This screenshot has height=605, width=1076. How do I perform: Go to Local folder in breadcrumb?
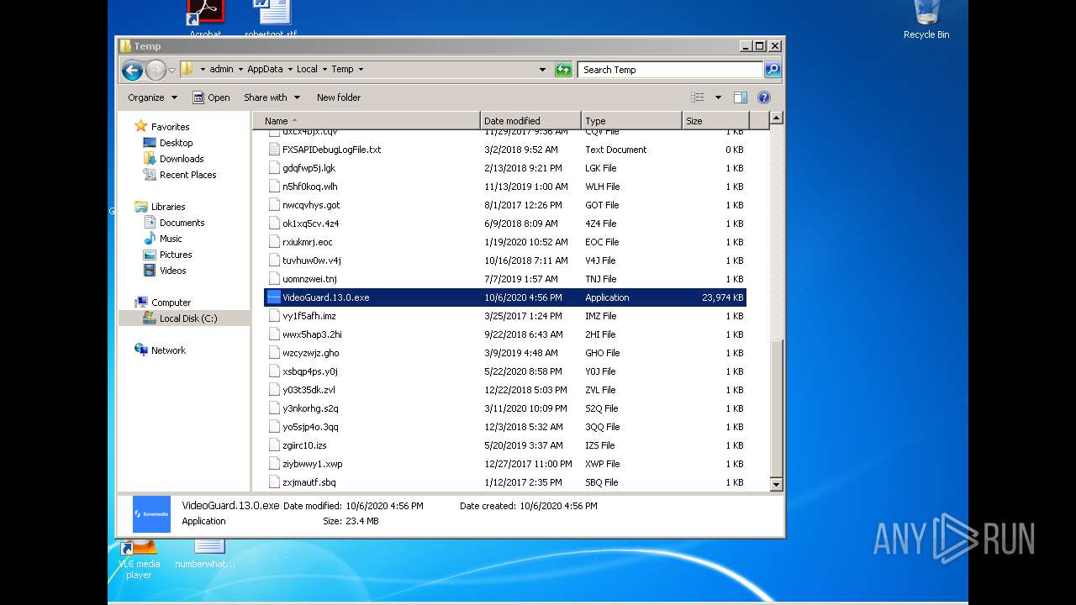pyautogui.click(x=307, y=70)
